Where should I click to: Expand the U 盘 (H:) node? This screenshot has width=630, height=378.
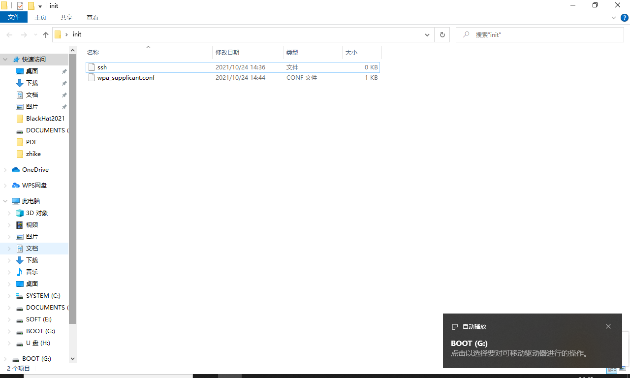pyautogui.click(x=9, y=343)
